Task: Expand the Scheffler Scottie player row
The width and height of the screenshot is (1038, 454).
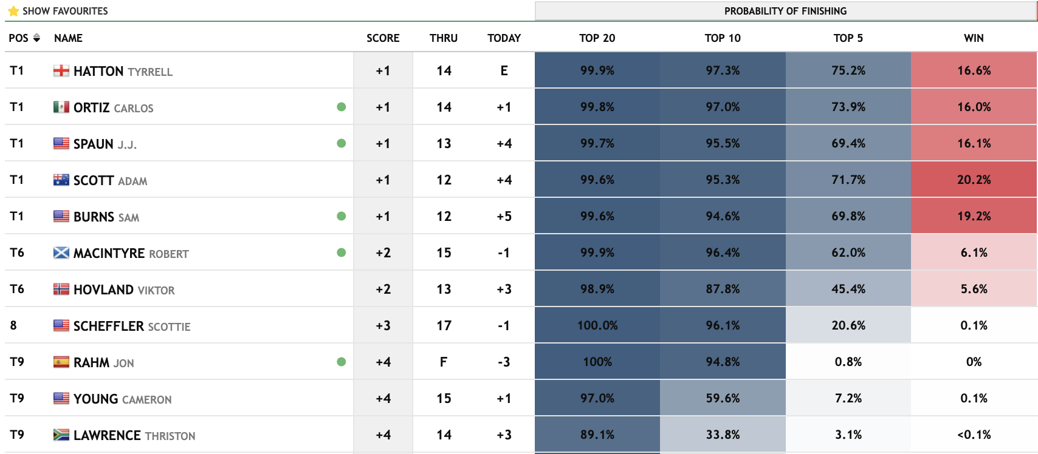Action: pyautogui.click(x=132, y=326)
